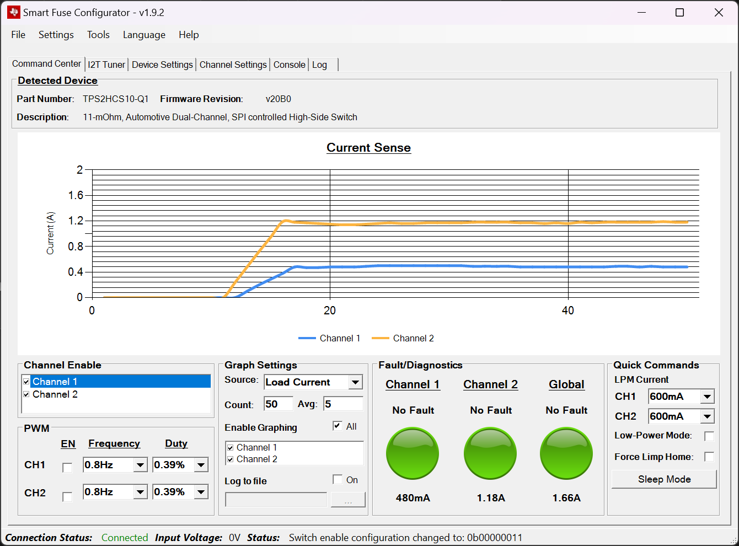Enable Low-Power Mode checkbox
Image resolution: width=739 pixels, height=546 pixels.
[x=709, y=436]
